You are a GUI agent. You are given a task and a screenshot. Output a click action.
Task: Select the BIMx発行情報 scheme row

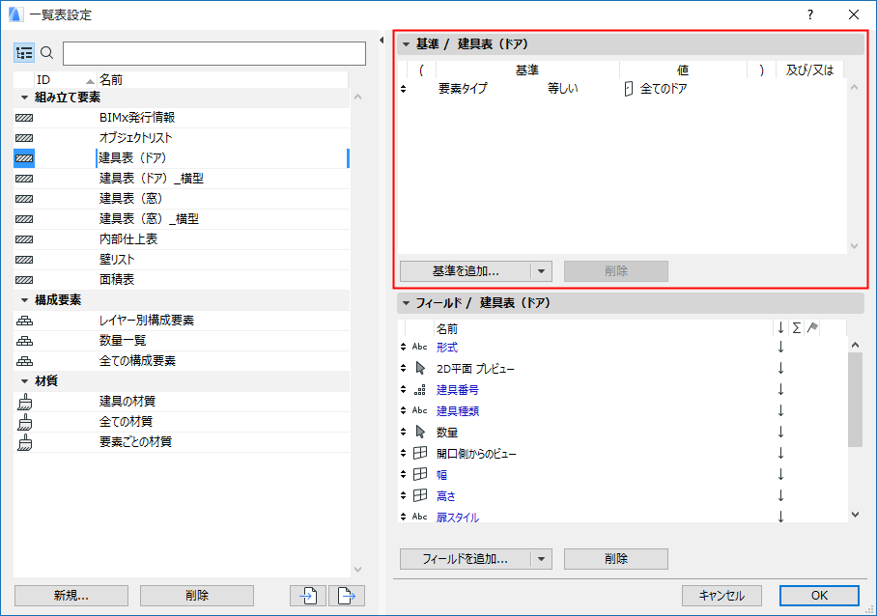182,118
